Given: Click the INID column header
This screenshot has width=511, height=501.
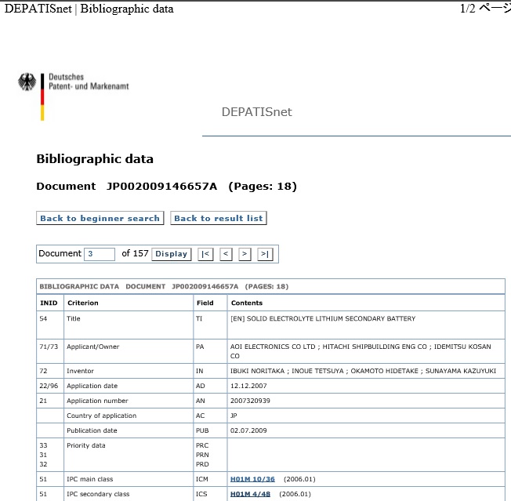Looking at the screenshot, I should [49, 303].
